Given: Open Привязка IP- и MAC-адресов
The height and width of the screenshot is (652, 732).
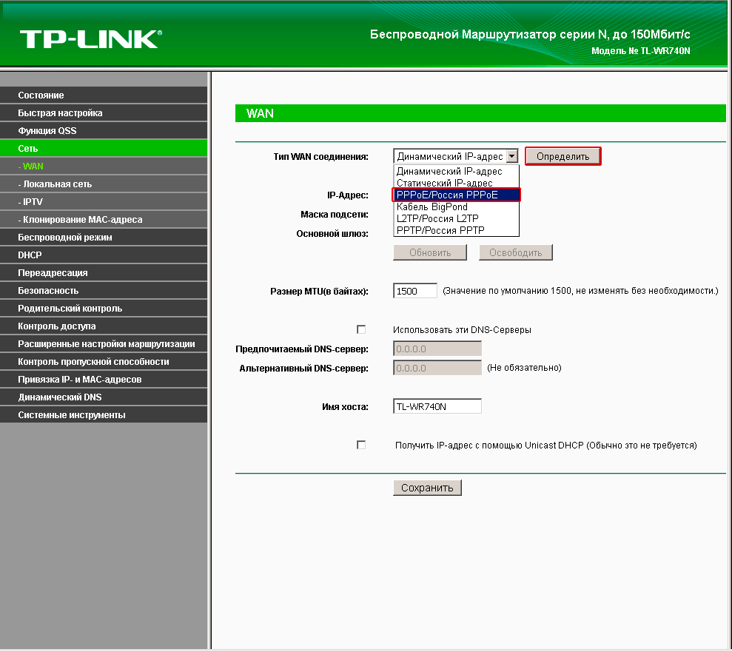Looking at the screenshot, I should coord(104,379).
